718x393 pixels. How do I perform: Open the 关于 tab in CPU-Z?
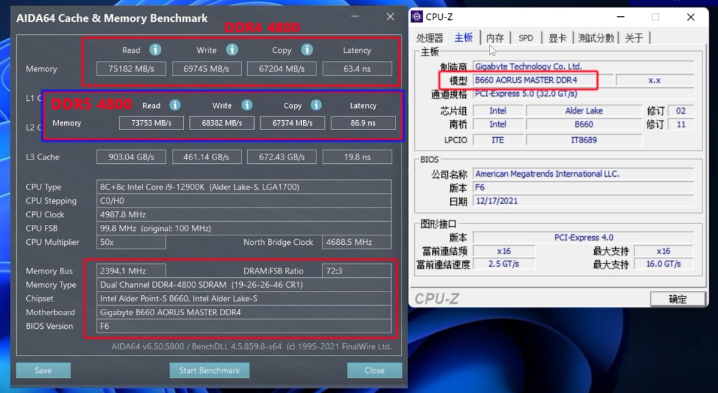(x=635, y=37)
